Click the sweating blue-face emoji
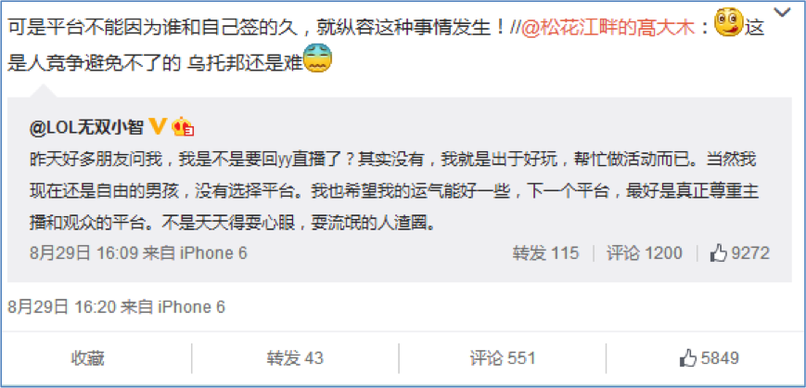 (x=318, y=58)
